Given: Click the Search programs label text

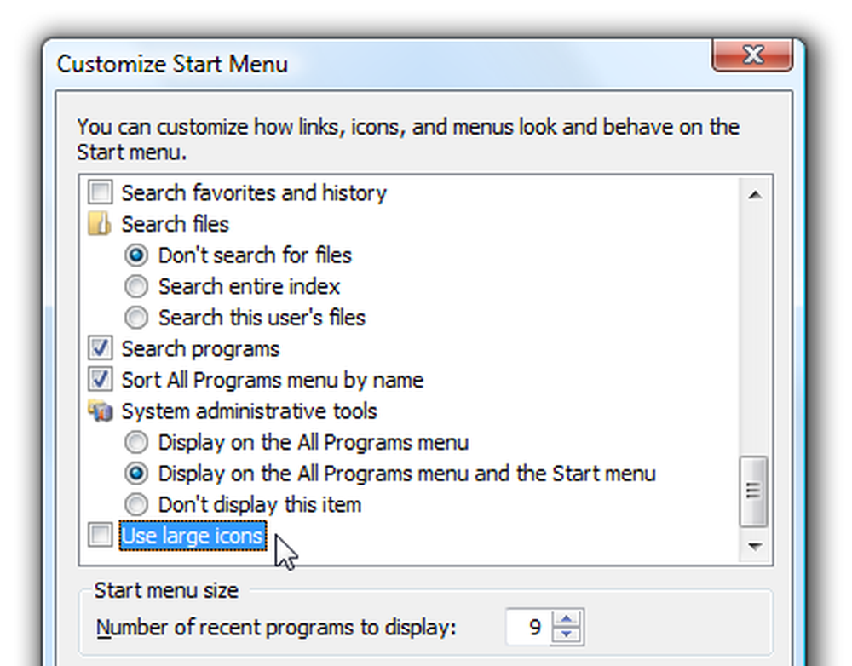Looking at the screenshot, I should point(200,348).
